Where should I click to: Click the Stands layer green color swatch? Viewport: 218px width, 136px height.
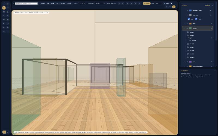[x=190, y=28]
